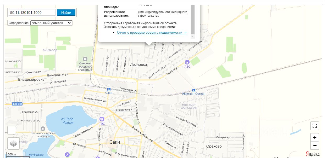This screenshot has height=158, width=327.
Task: Select the Технологический техникум marker icon
Action: click(43, 129)
